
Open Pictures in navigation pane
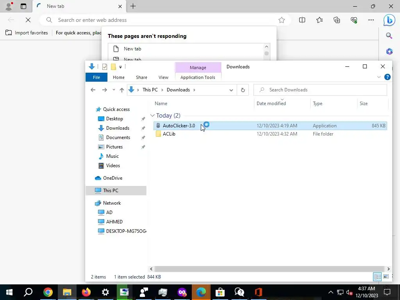pos(114,147)
